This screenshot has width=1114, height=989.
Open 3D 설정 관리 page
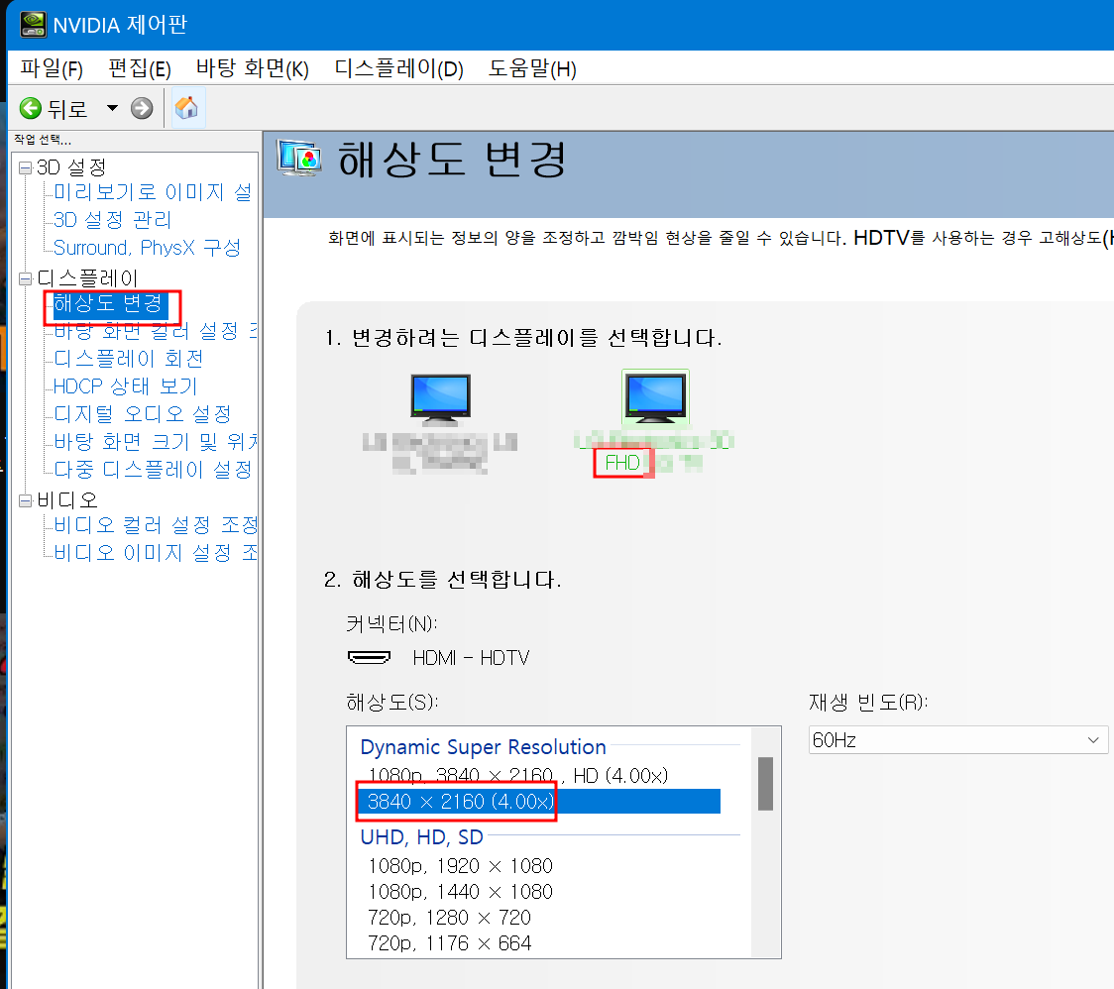112,220
